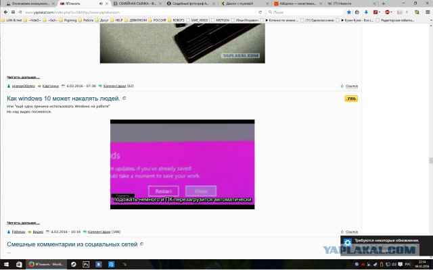Viewport: 433px width, 270px height.
Task: Click Ссылка link for the Windows 10 post
Action: (352, 232)
